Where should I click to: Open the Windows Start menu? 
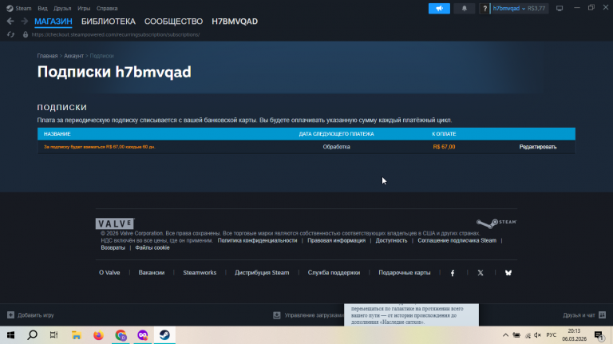click(10, 335)
